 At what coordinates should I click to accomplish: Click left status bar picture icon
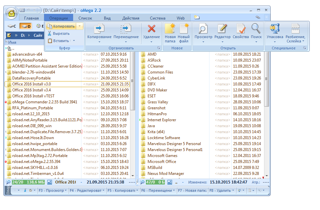click(50, 182)
